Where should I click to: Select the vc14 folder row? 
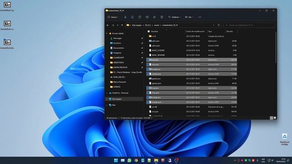(x=192, y=36)
